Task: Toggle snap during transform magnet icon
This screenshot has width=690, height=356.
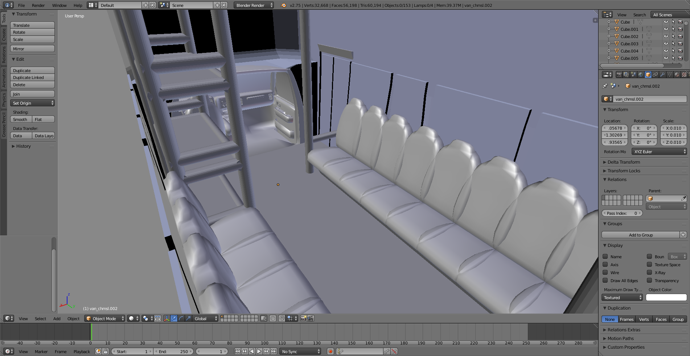Action: click(x=282, y=318)
